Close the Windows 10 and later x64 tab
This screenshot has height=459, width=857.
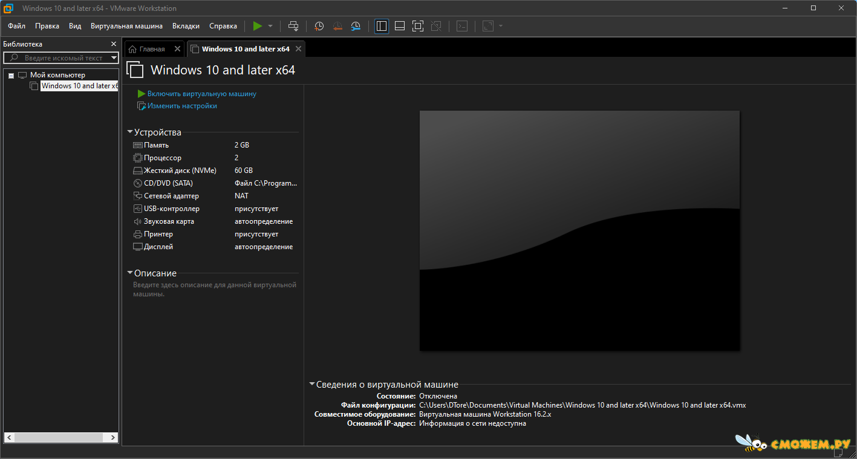pos(298,49)
